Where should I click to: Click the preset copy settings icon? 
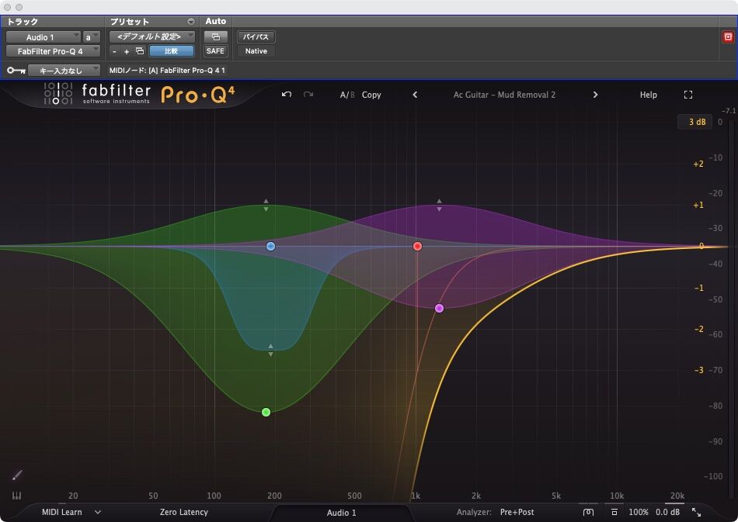(140, 50)
